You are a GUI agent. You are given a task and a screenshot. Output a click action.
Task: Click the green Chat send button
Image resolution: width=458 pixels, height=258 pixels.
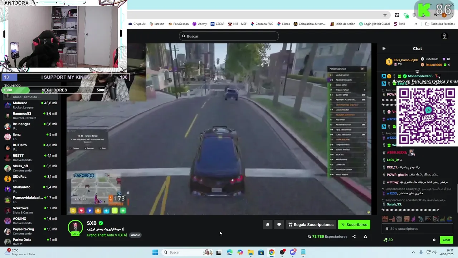pos(447,240)
